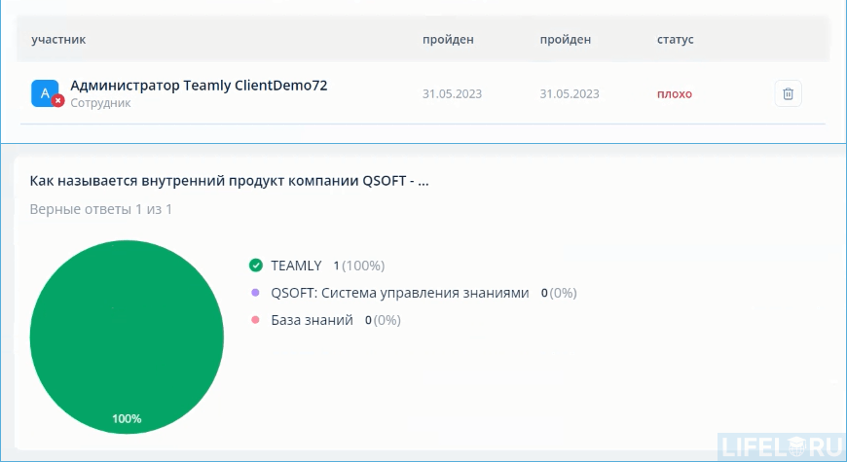Select the TEAMLY answer label
This screenshot has width=847, height=462.
click(x=296, y=266)
